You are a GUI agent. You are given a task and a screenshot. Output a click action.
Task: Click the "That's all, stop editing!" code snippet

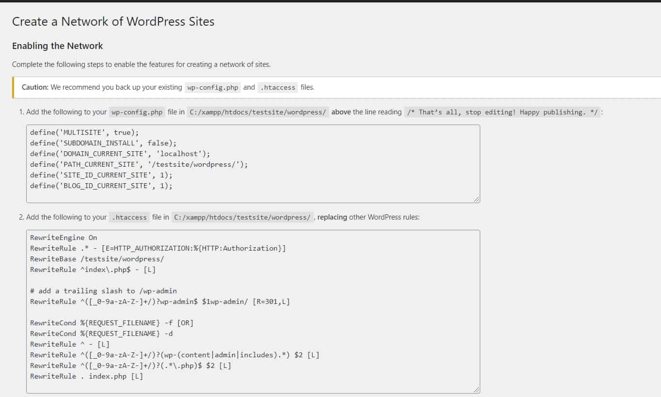(502, 112)
